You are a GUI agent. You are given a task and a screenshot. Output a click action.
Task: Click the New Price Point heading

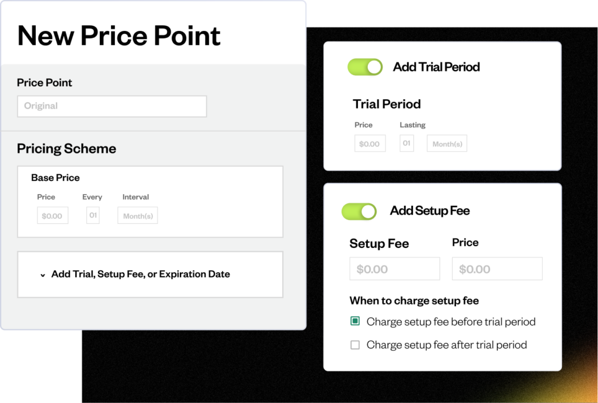point(119,36)
